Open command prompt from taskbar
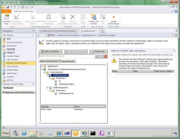Screen dimensions: 180x139 (93, 133)
